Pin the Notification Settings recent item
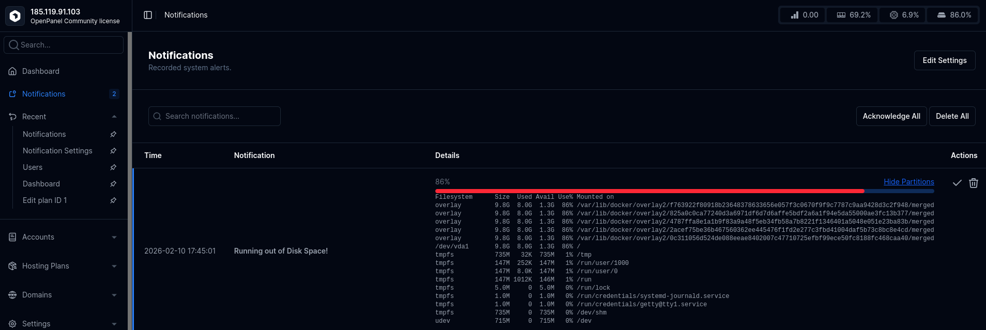This screenshot has width=986, height=330. pyautogui.click(x=113, y=151)
